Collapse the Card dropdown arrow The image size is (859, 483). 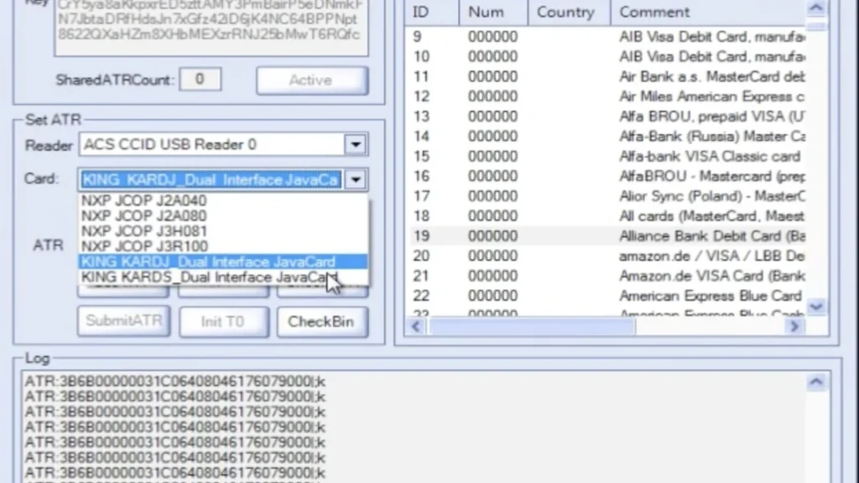pyautogui.click(x=356, y=179)
